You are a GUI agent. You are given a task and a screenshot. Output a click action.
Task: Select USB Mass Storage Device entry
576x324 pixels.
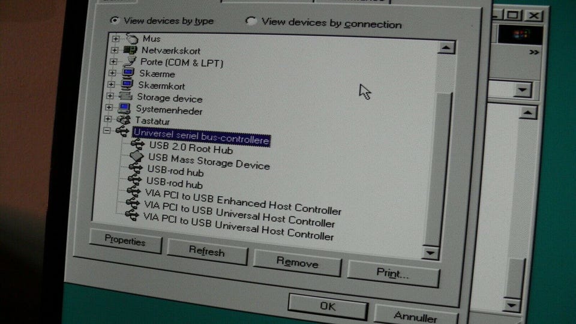point(209,161)
